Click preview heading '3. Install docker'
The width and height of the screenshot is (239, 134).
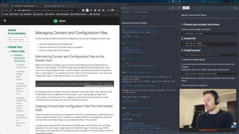point(191,50)
